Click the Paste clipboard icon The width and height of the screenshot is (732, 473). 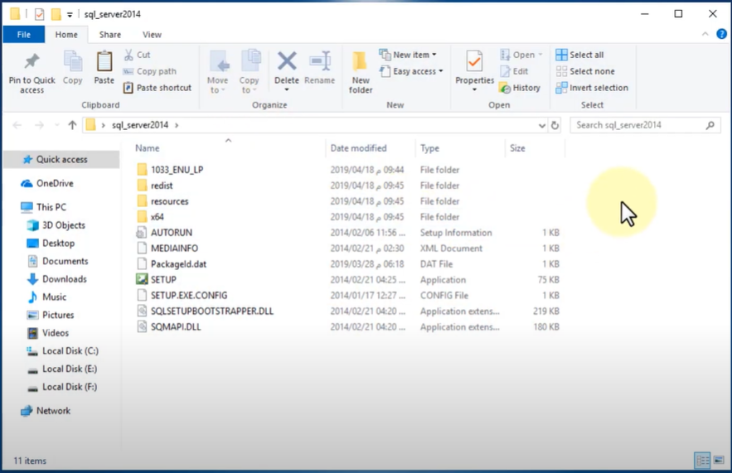coord(104,61)
